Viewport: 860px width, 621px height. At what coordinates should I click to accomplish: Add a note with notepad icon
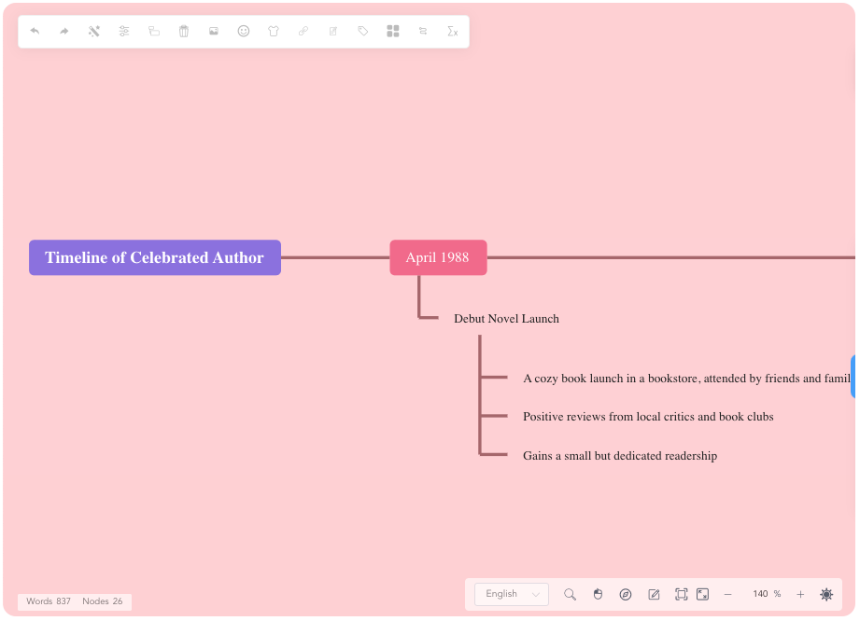tap(333, 31)
